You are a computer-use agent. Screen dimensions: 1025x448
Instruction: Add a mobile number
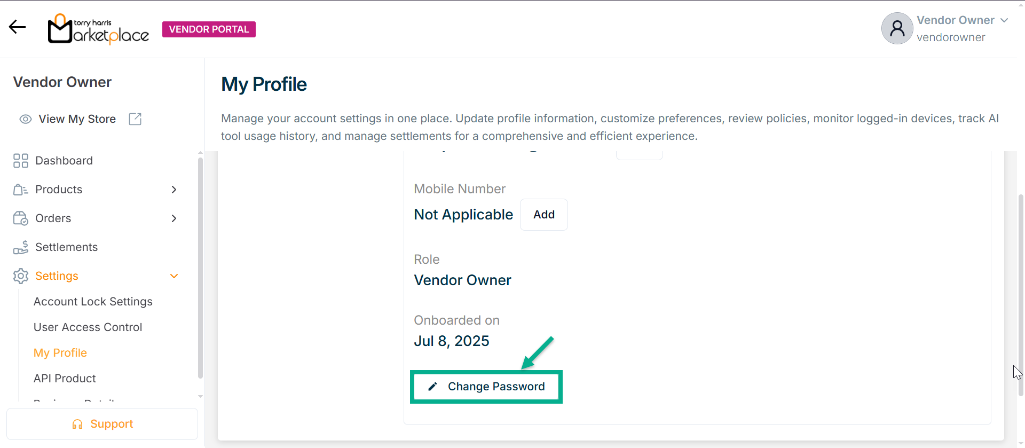(543, 215)
